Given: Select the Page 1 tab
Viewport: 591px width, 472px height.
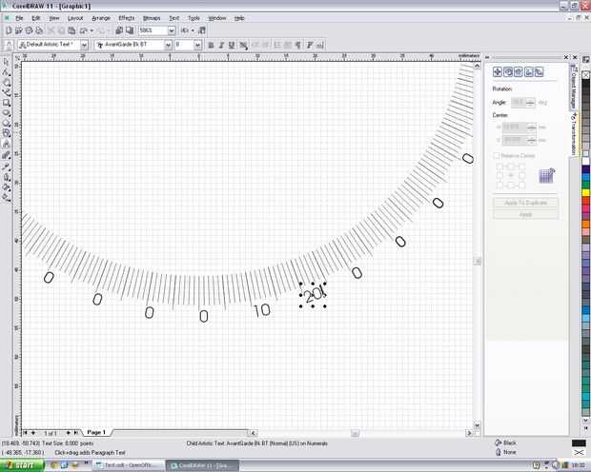Looking at the screenshot, I should 96,432.
